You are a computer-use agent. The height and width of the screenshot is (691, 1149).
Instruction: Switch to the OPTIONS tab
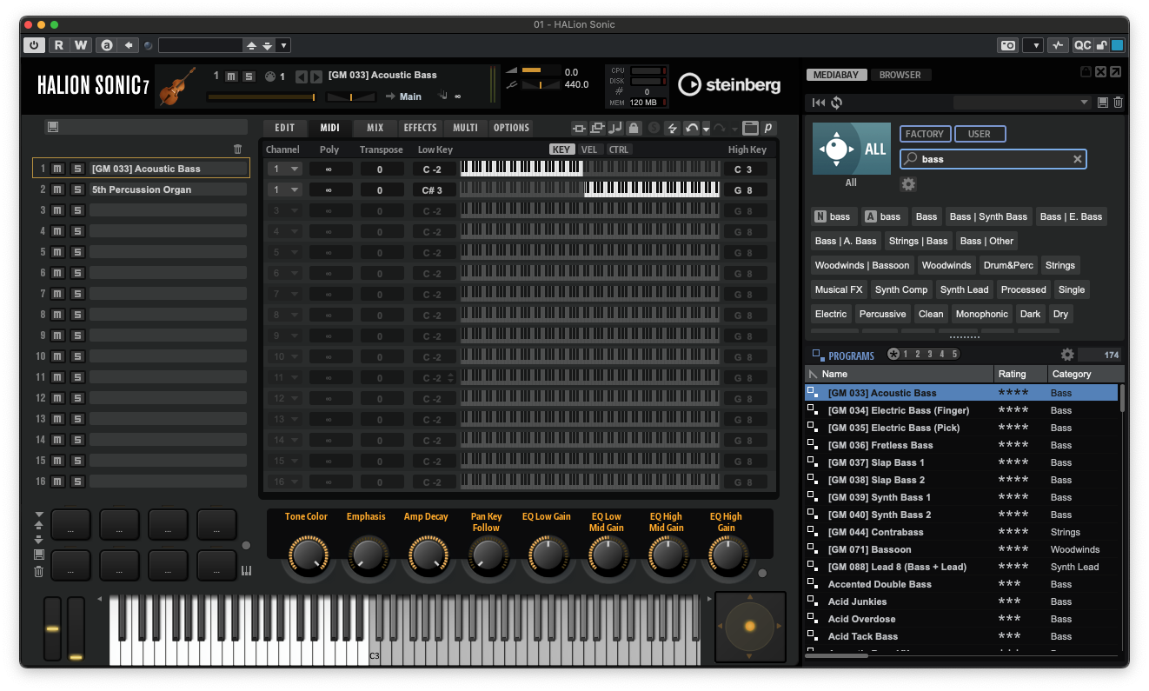511,128
